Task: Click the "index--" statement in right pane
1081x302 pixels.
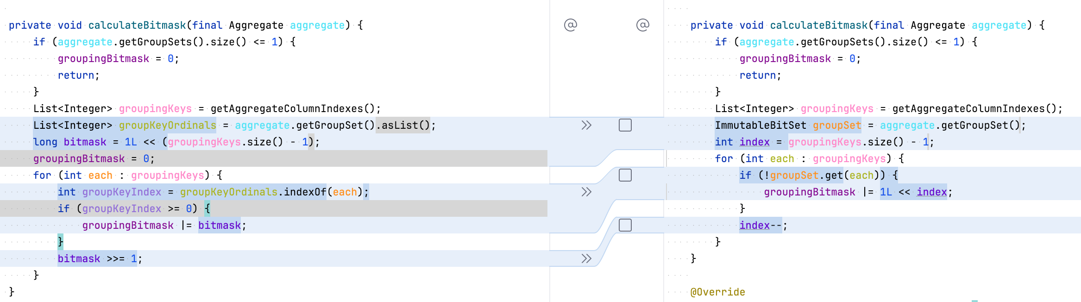Action: [760, 225]
